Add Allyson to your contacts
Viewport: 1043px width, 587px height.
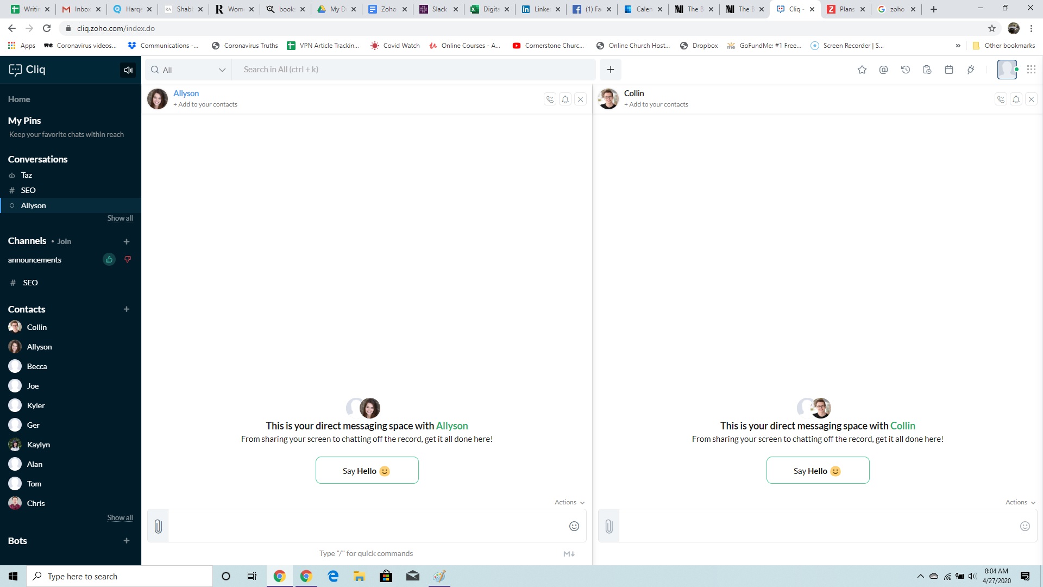click(205, 105)
